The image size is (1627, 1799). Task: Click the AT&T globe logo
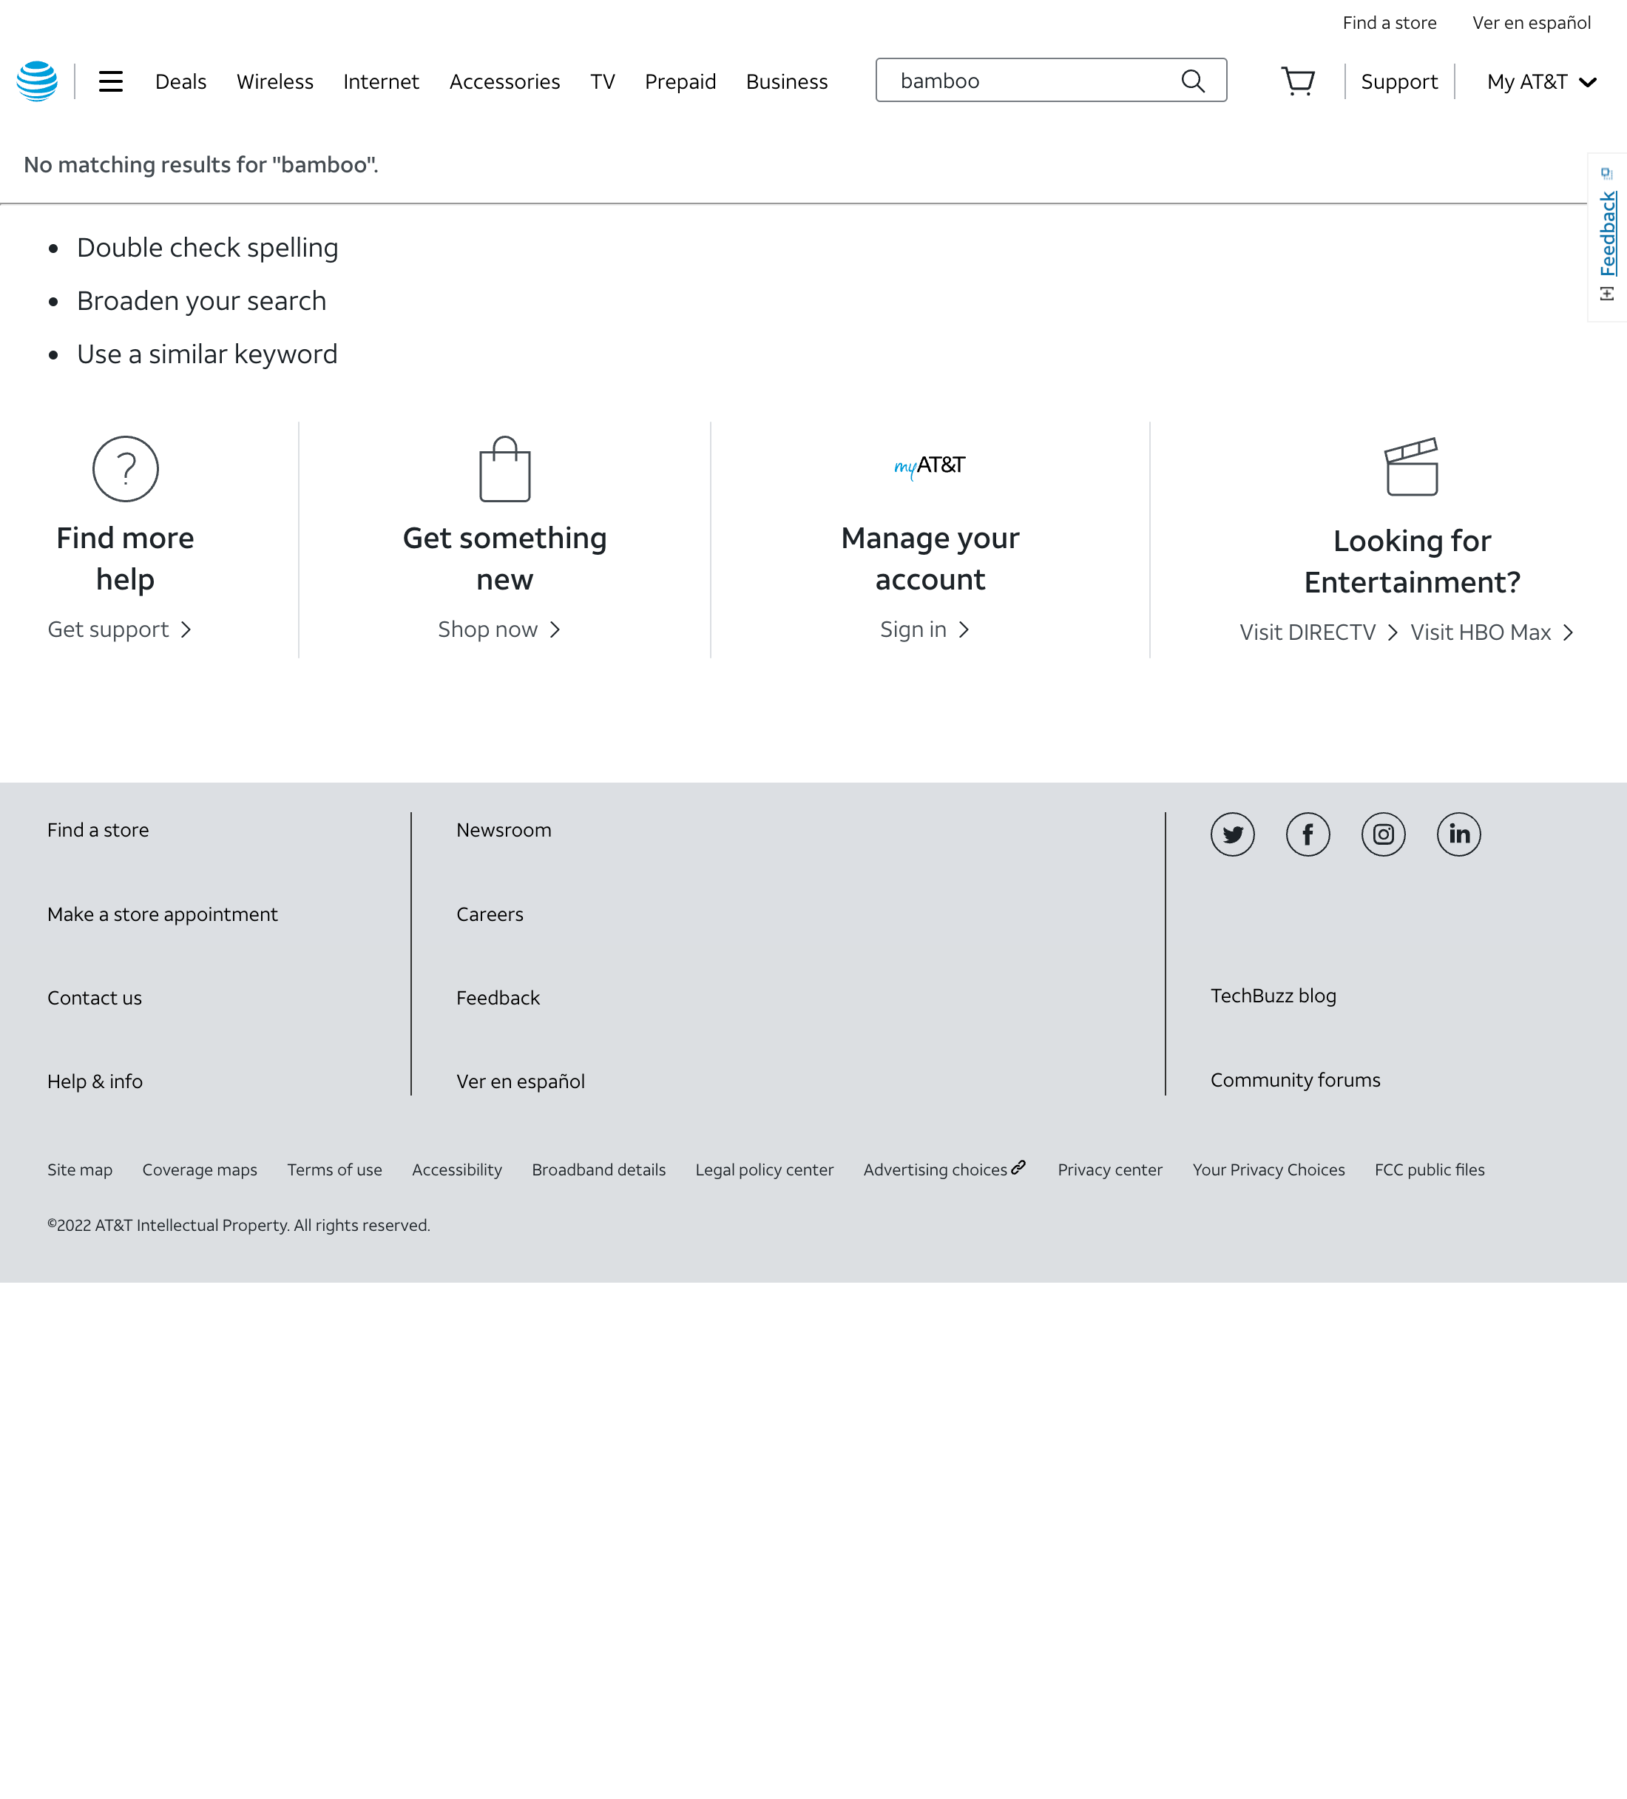(36, 81)
